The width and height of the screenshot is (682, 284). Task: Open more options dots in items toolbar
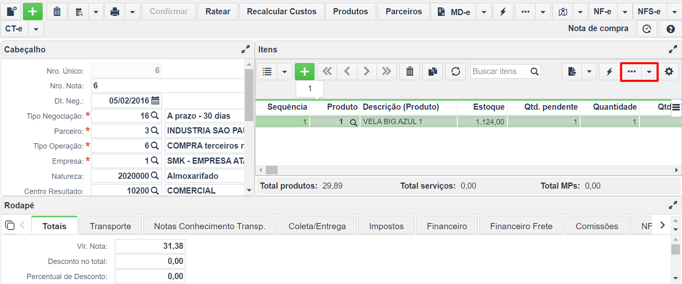click(x=632, y=72)
